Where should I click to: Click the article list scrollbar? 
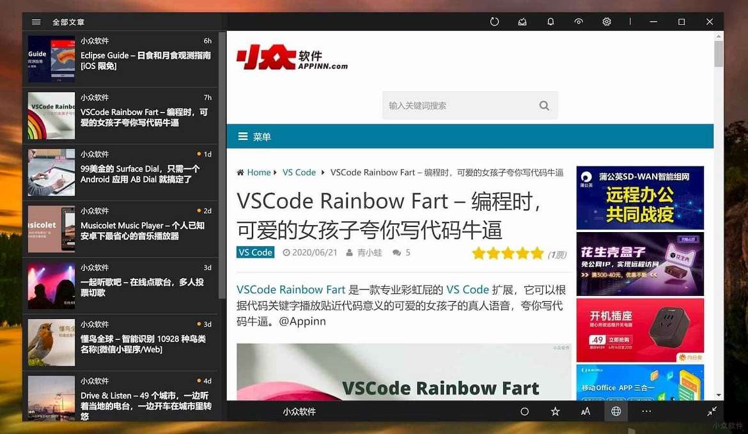coord(222,165)
